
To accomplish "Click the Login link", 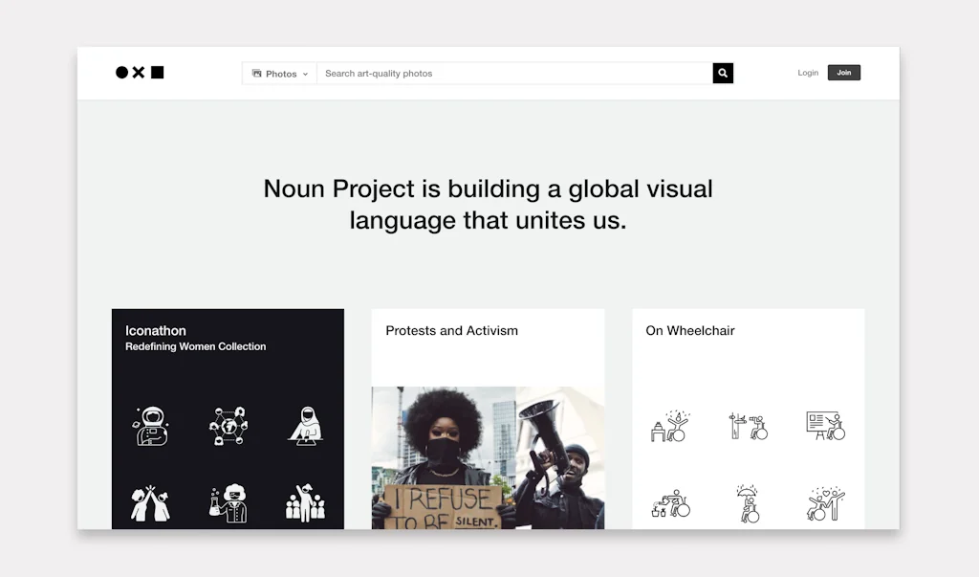I will point(808,73).
